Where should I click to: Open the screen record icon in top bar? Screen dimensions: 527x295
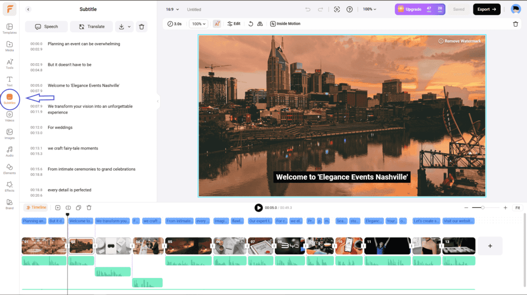[x=337, y=9]
